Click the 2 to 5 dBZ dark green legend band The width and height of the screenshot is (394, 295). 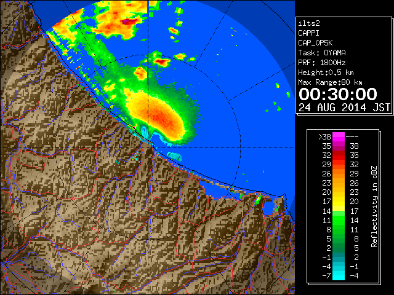click(339, 248)
